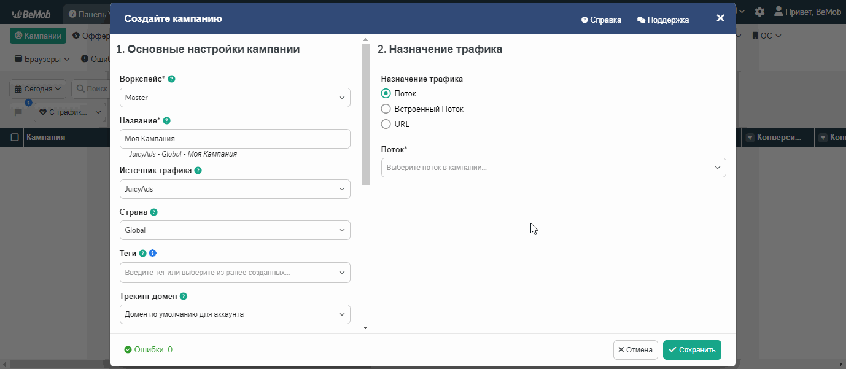Click Конверси... column header
Viewport: 846px width, 369px height.
click(778, 138)
